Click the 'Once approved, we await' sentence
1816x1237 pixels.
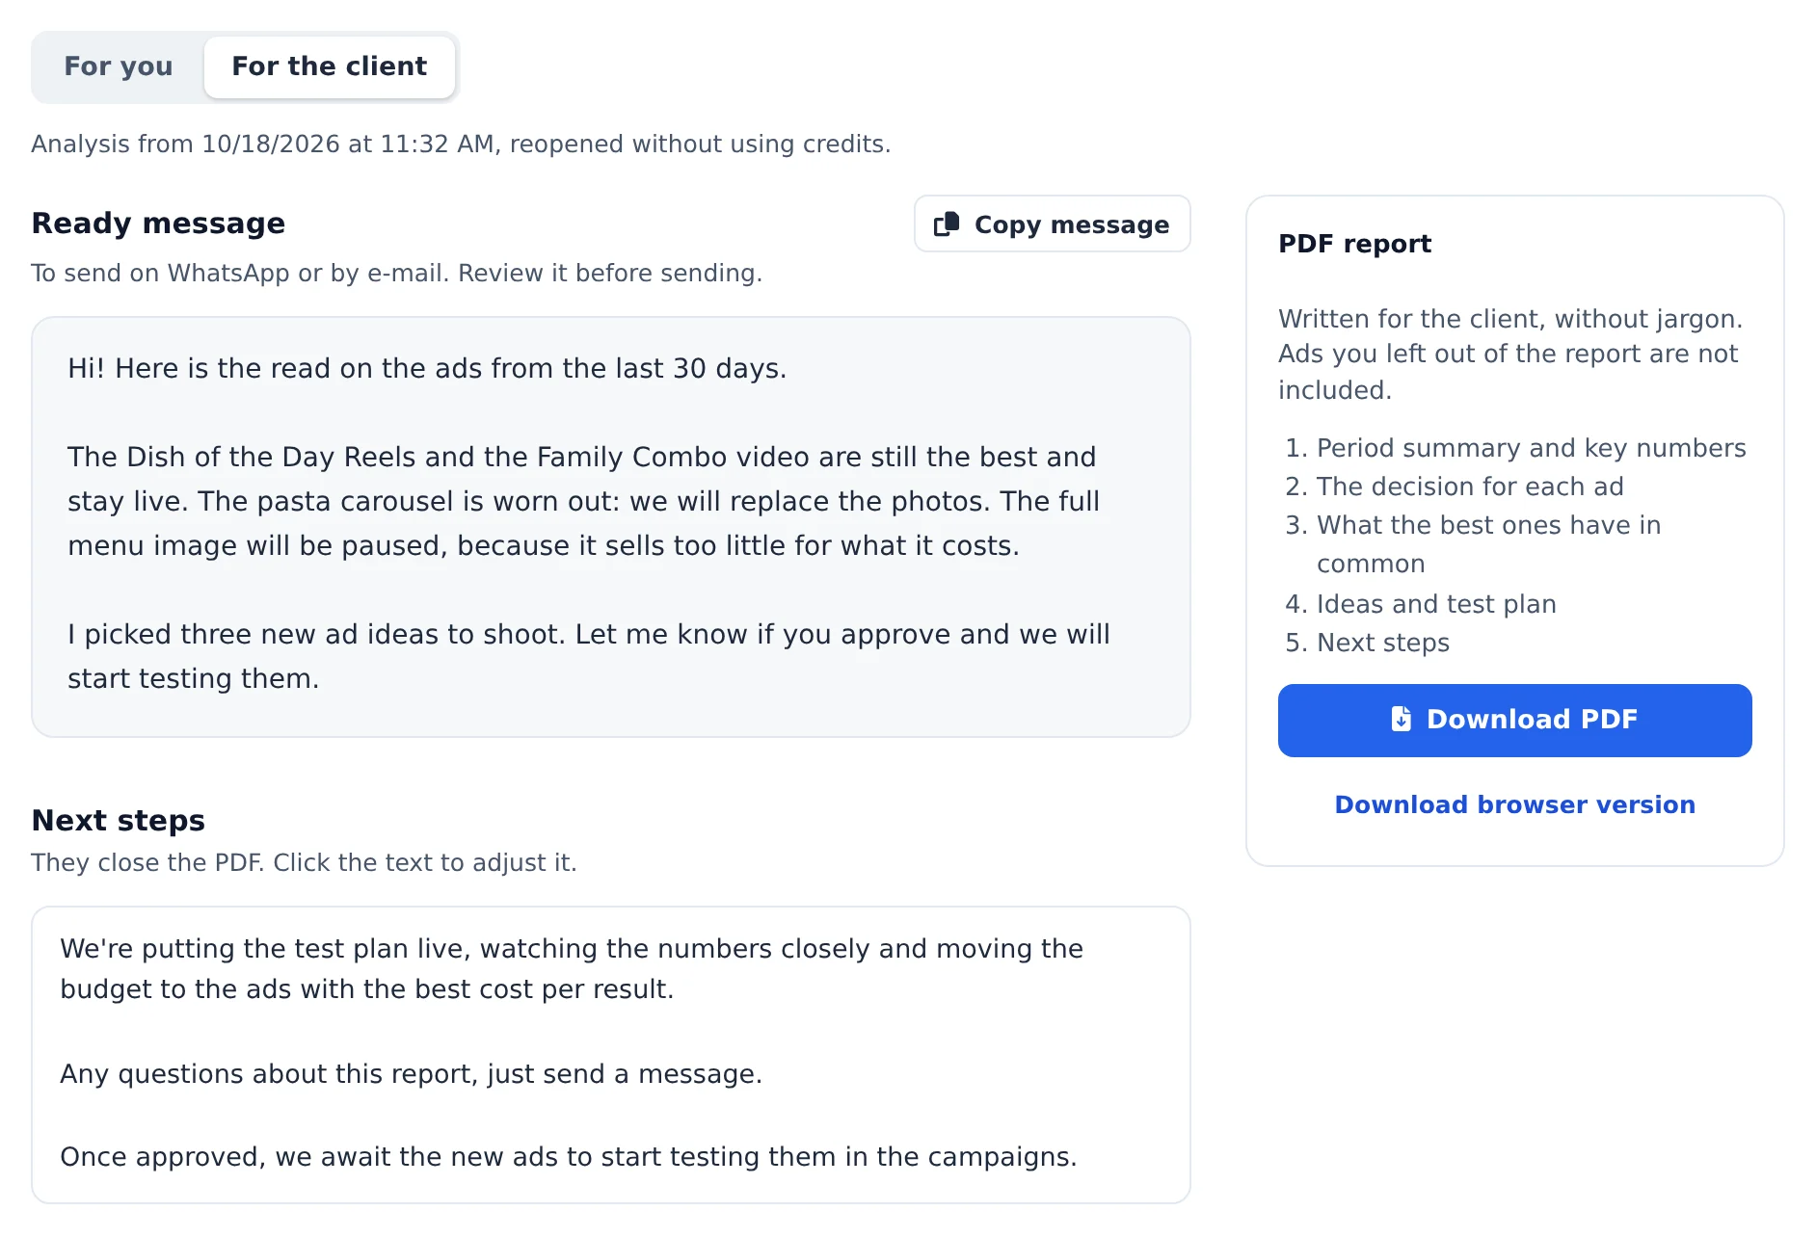[569, 1156]
